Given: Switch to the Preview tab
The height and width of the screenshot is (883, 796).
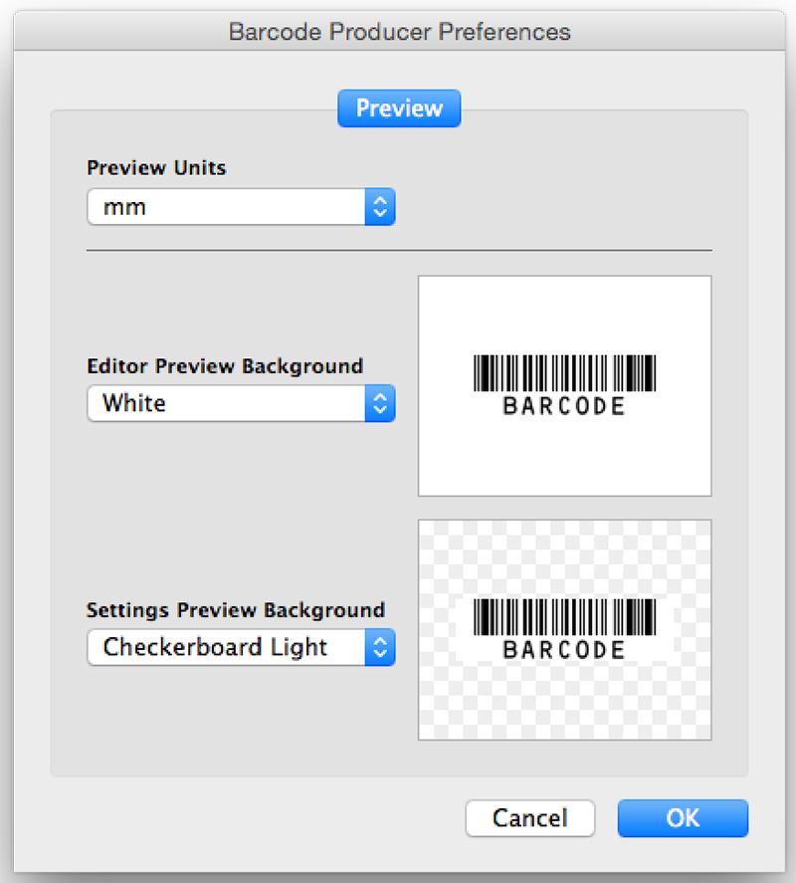Looking at the screenshot, I should [x=399, y=109].
